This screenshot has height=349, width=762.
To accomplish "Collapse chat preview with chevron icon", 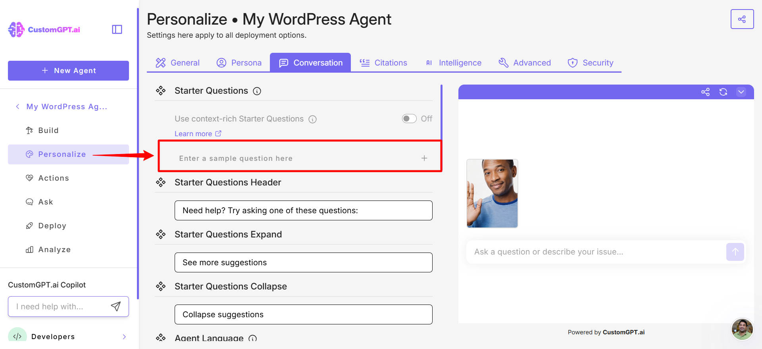I will pos(741,92).
